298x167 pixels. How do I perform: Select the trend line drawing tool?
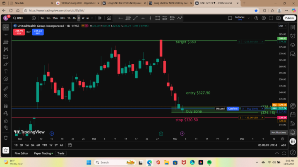click(6, 35)
